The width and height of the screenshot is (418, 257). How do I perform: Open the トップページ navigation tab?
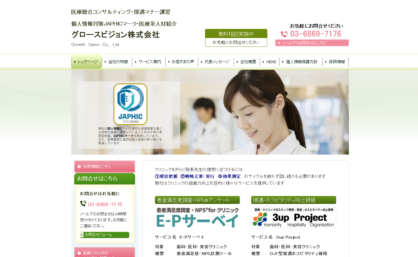(86, 62)
